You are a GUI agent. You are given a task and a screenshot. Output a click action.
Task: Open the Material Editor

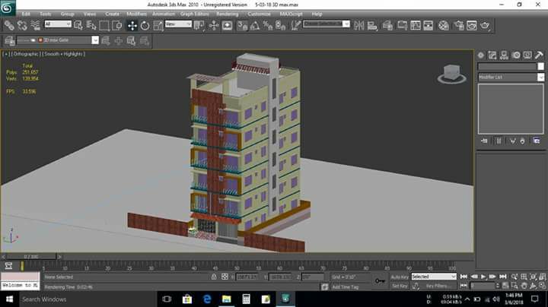coord(444,26)
